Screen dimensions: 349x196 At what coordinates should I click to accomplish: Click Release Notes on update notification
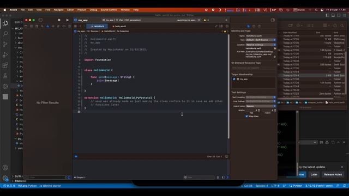(333, 174)
